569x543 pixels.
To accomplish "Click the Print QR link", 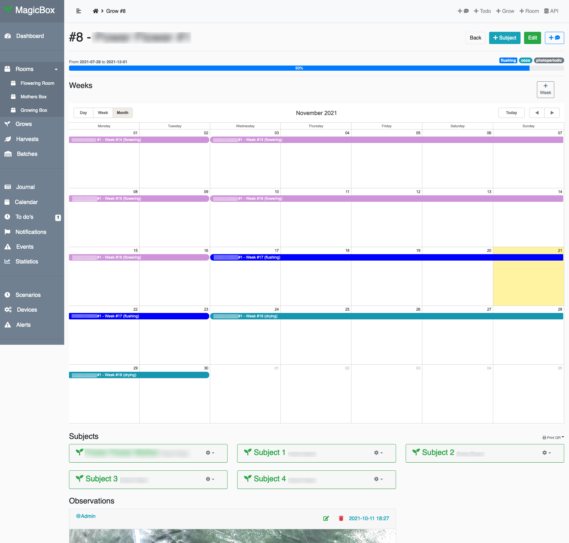I will (552, 438).
